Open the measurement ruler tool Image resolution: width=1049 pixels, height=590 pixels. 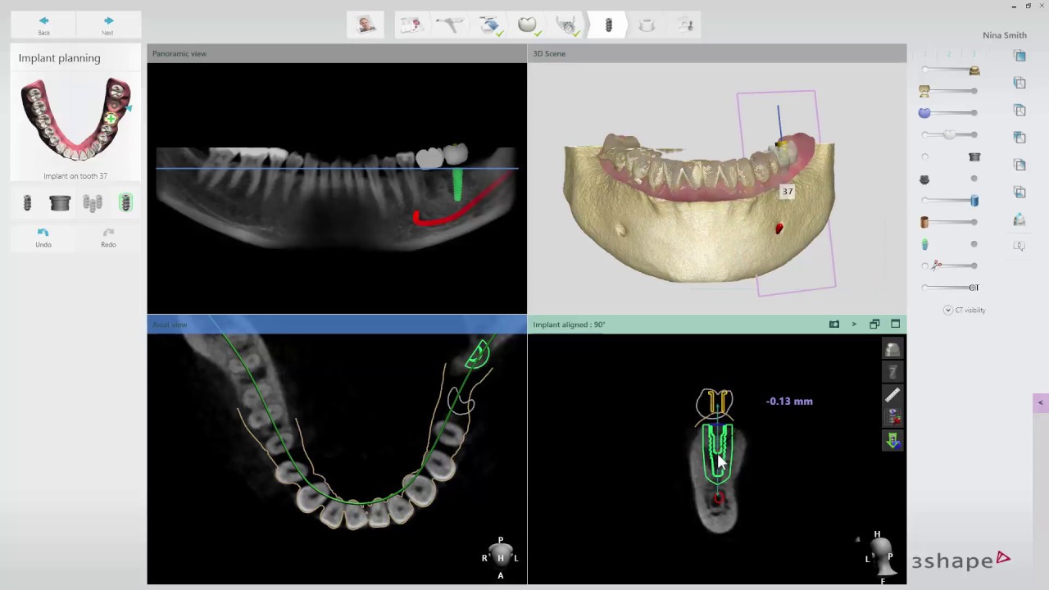(892, 395)
